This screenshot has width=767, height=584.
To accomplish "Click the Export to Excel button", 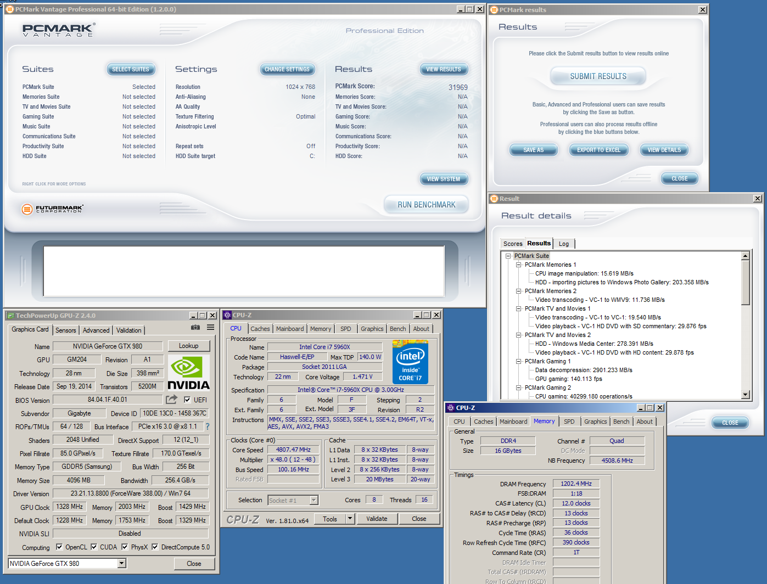I will click(598, 150).
